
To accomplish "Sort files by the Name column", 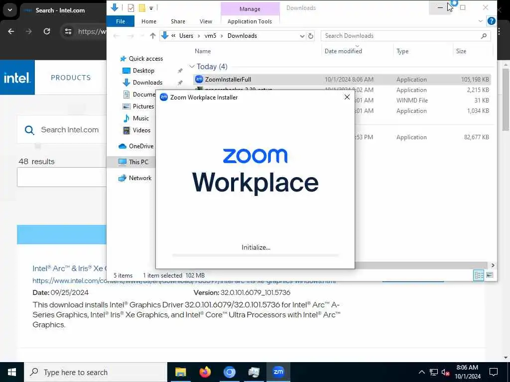I will tap(203, 51).
